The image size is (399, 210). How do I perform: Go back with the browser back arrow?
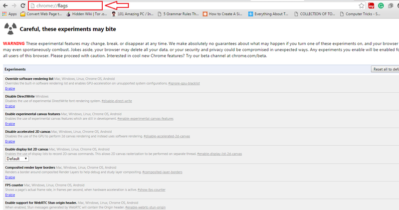coord(5,5)
